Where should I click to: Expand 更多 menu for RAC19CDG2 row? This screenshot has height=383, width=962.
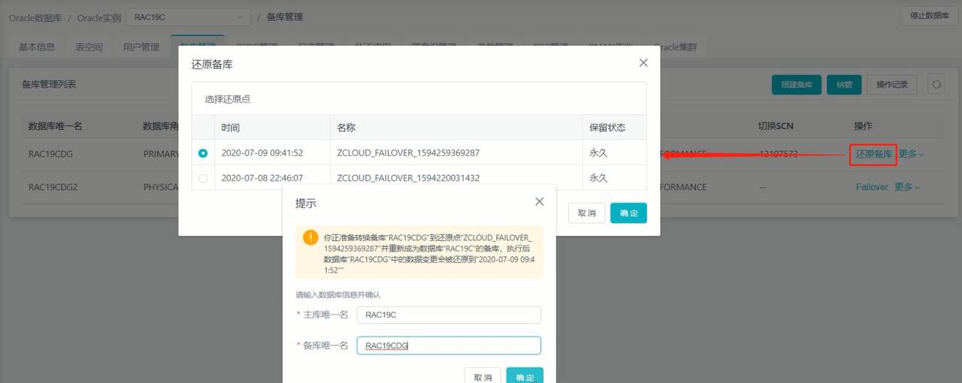[907, 187]
